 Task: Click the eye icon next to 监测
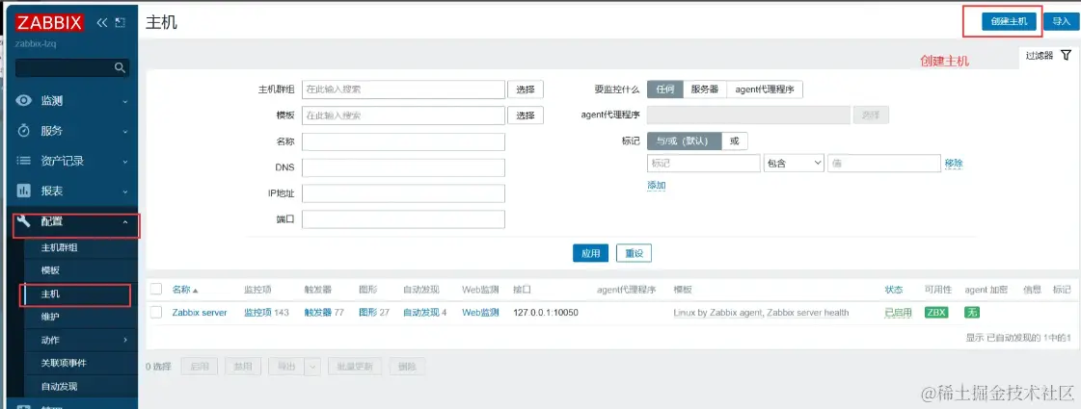coord(24,100)
